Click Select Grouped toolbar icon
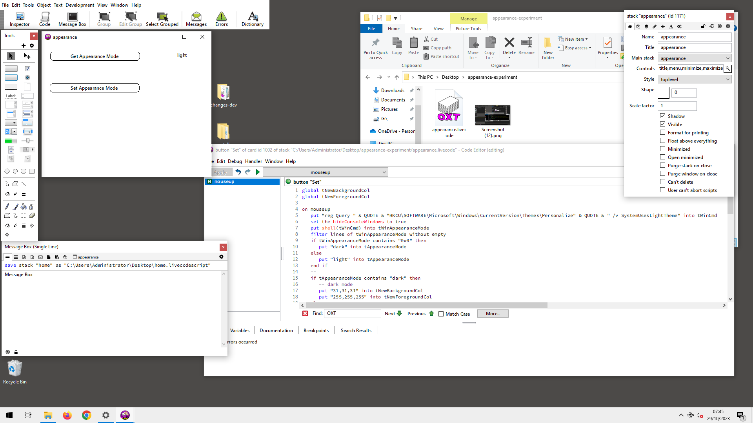 [162, 19]
